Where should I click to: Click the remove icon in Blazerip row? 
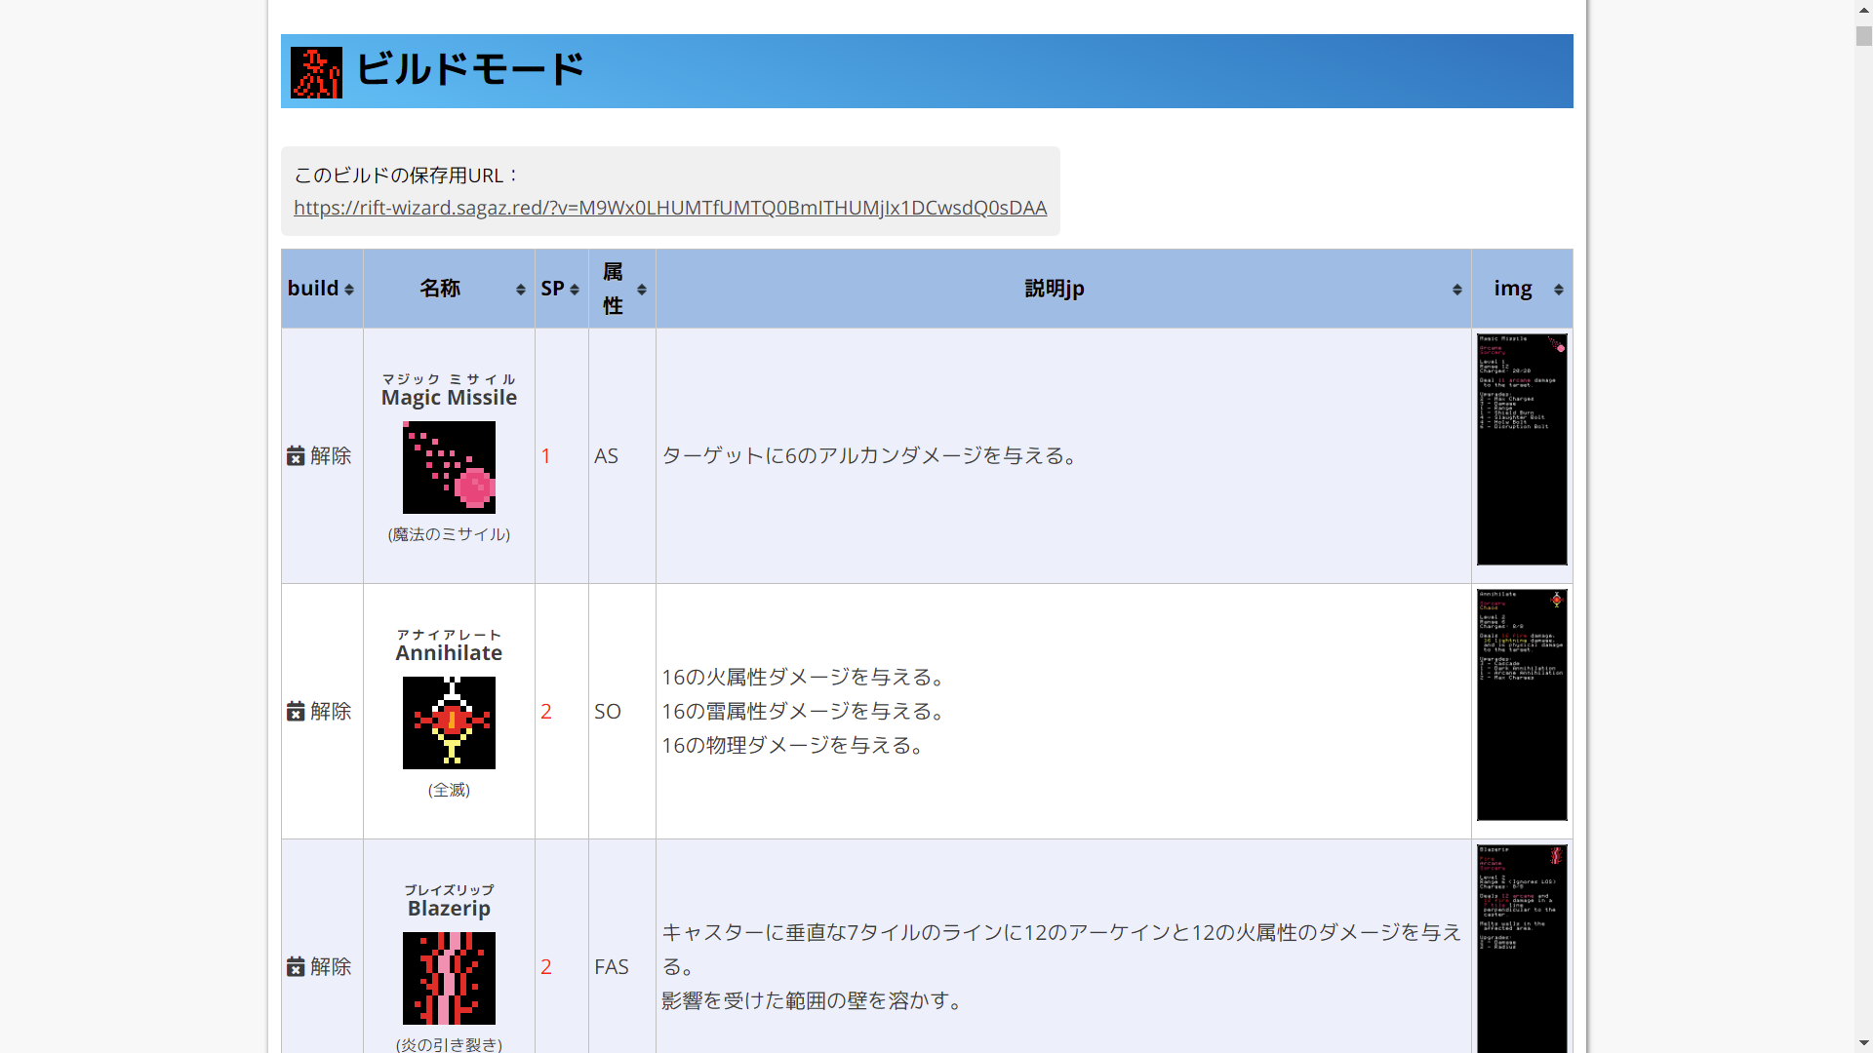click(296, 967)
